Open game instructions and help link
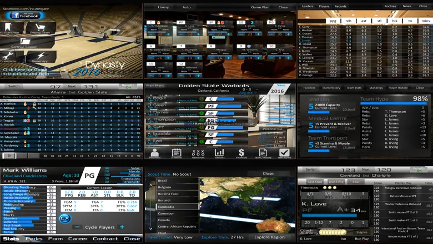 coord(26,72)
